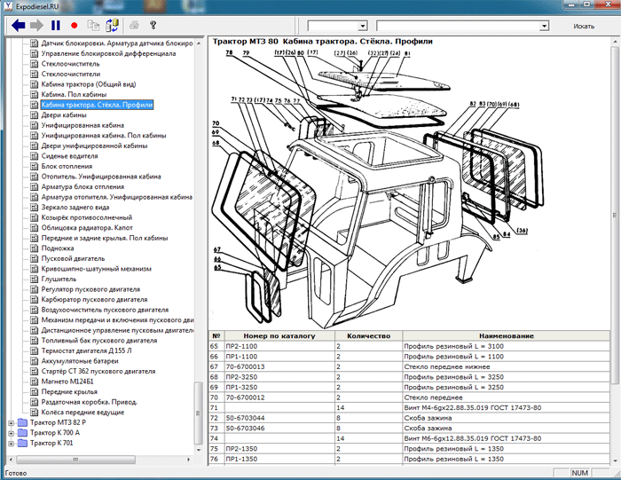Click the red record dot icon
This screenshot has height=480, width=621.
pyautogui.click(x=74, y=26)
